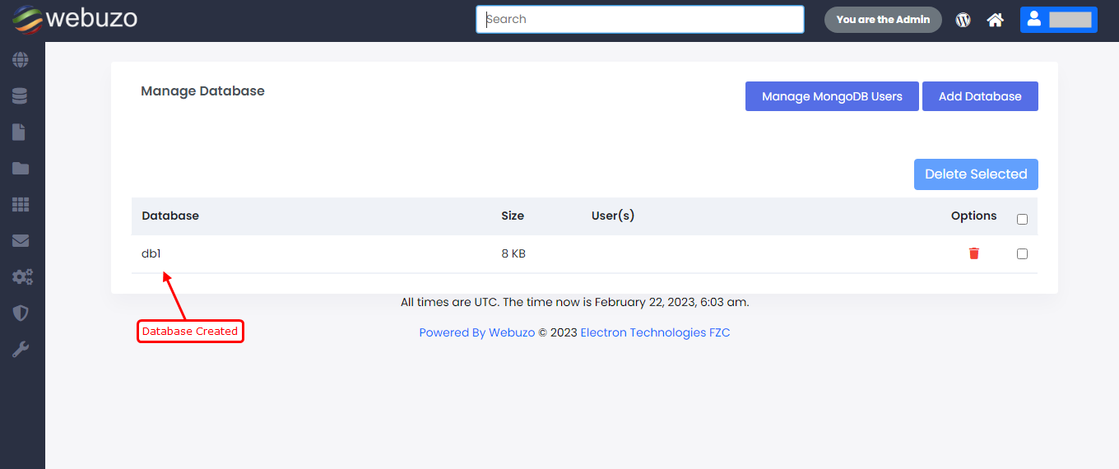Open the WordPress icon in top bar
The image size is (1119, 469).
963,20
